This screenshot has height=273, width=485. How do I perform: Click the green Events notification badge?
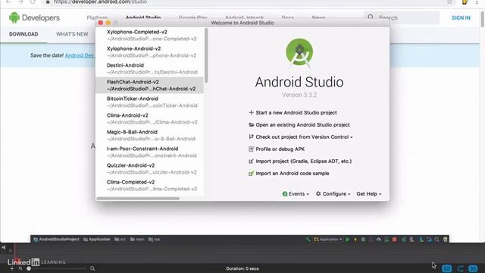click(x=285, y=194)
